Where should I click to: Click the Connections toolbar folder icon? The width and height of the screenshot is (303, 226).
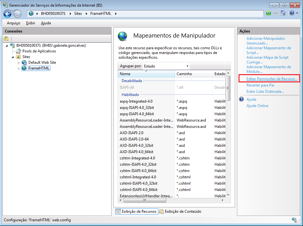point(6,39)
